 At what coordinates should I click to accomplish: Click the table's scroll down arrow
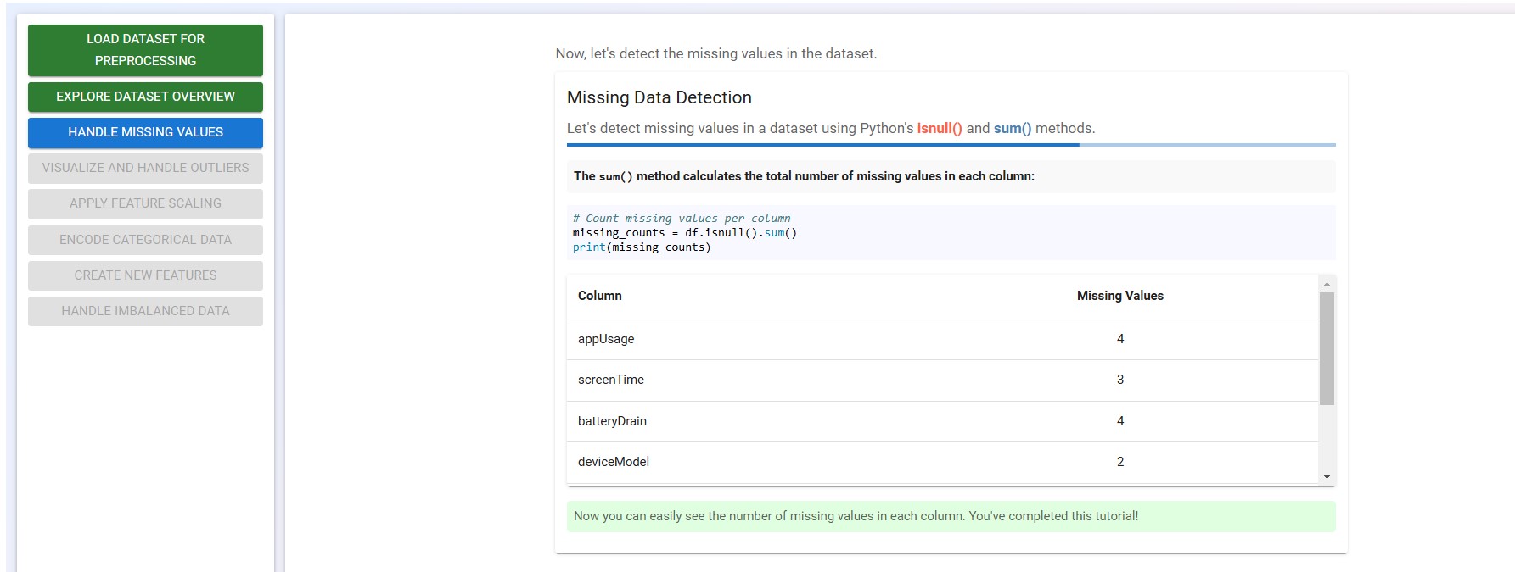coord(1327,477)
